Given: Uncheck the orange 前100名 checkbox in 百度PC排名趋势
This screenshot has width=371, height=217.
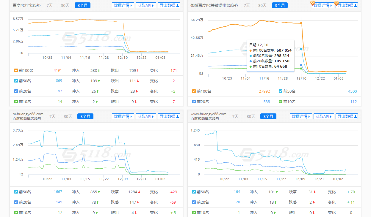Looking at the screenshot, I should pyautogui.click(x=16, y=71).
